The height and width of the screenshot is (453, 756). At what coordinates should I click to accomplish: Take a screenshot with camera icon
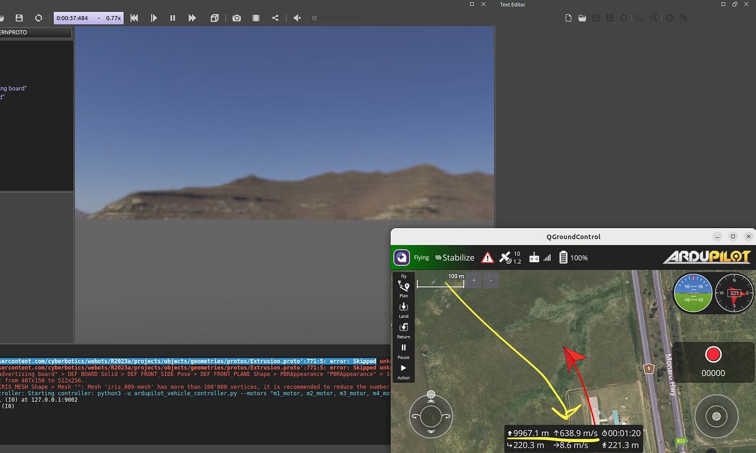237,18
